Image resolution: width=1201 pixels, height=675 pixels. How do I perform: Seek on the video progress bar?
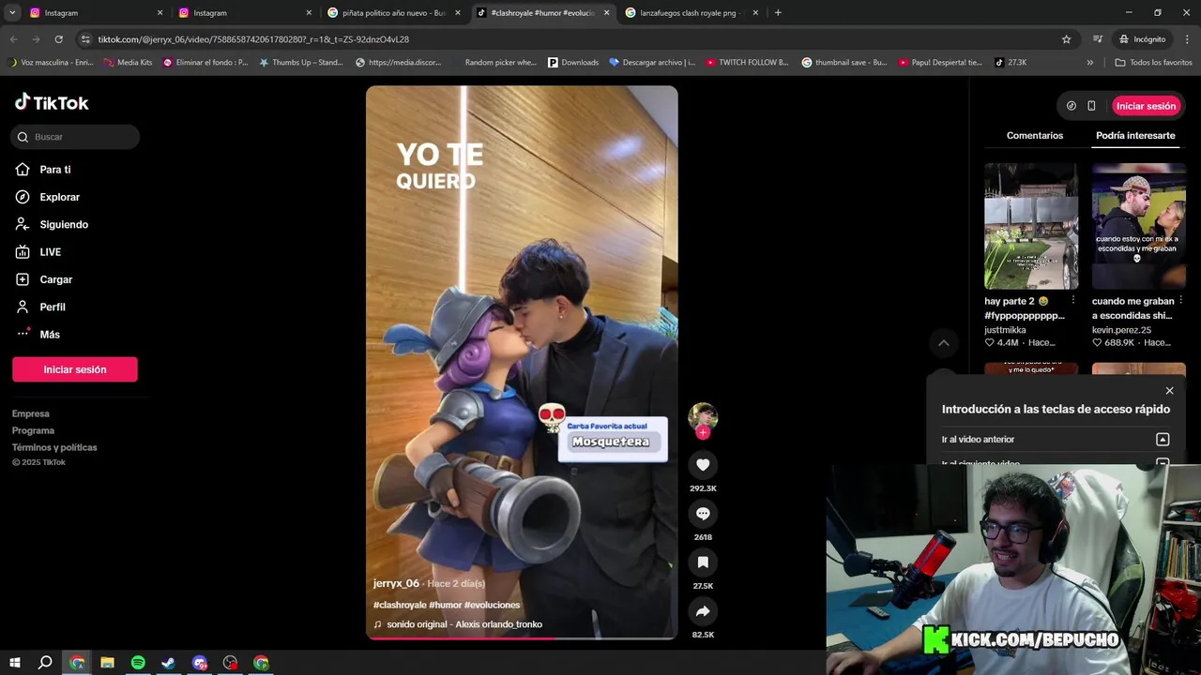coord(522,637)
